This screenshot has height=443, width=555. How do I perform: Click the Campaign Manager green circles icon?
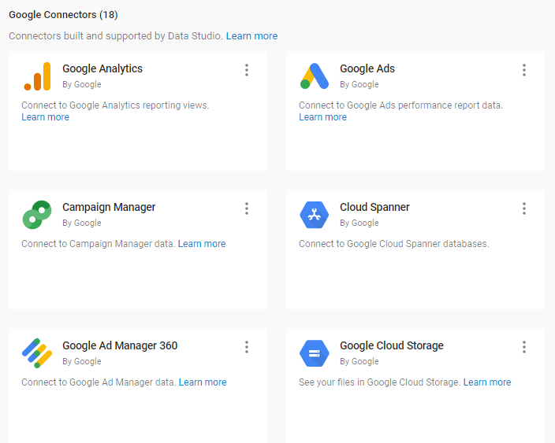pyautogui.click(x=37, y=215)
